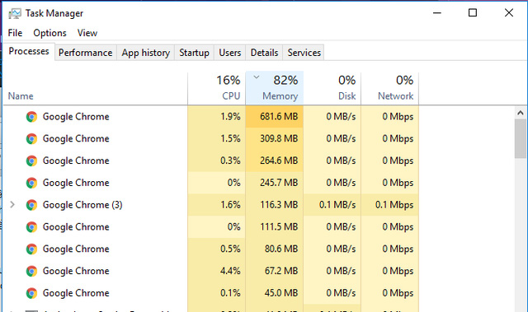This screenshot has width=528, height=312.
Task: Select the Google Chrome process using 264.6 MB
Action: tap(211, 161)
